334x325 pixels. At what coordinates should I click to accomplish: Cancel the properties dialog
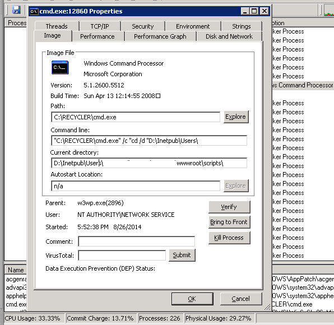point(241,299)
